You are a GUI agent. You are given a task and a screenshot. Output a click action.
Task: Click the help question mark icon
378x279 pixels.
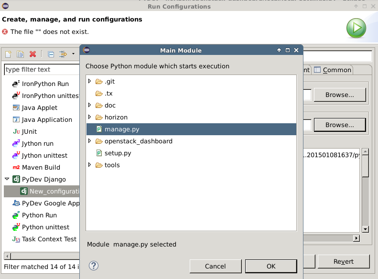click(94, 266)
